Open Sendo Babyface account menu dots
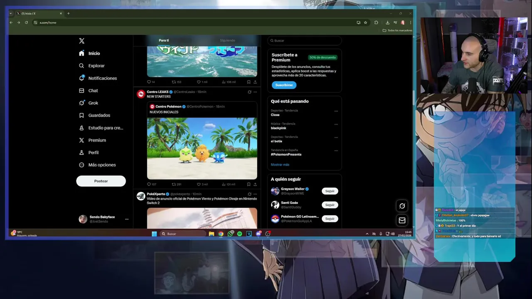 (x=127, y=219)
